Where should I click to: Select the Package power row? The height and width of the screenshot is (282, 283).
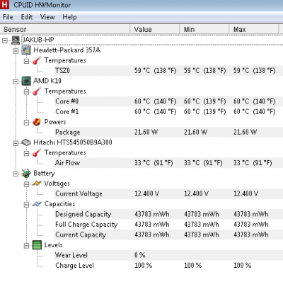(x=168, y=132)
